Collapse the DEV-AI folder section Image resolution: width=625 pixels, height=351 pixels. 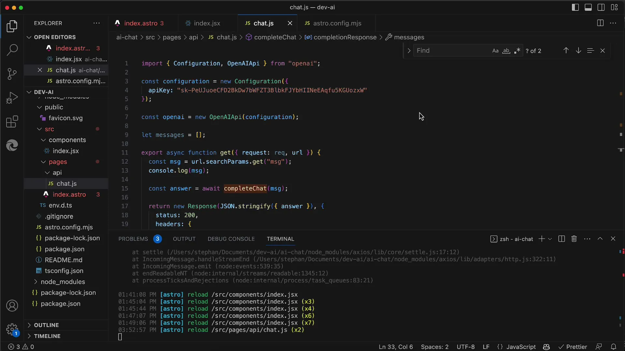(44, 92)
